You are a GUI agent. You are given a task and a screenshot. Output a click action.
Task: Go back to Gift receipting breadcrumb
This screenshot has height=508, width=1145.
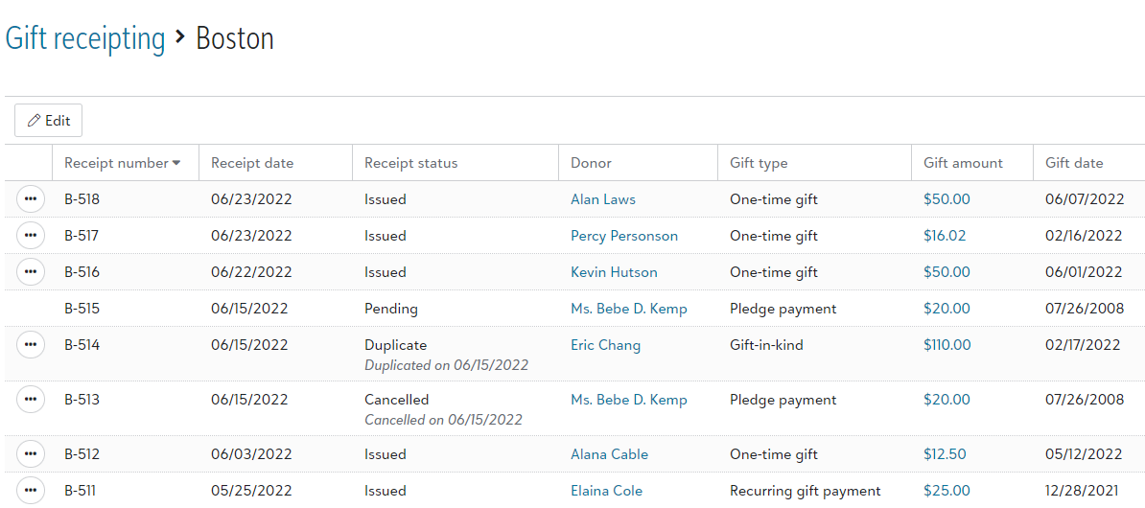pyautogui.click(x=85, y=38)
